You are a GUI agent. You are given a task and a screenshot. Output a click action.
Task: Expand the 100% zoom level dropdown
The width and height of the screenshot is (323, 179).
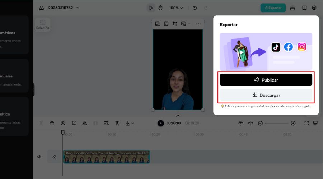point(176,8)
